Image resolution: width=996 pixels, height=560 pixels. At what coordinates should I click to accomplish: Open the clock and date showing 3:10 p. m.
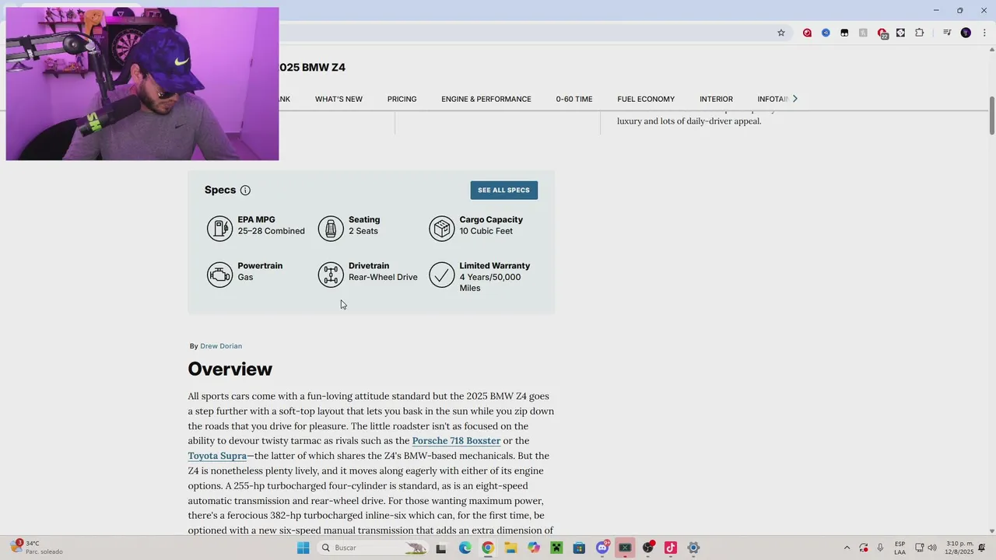pyautogui.click(x=959, y=548)
